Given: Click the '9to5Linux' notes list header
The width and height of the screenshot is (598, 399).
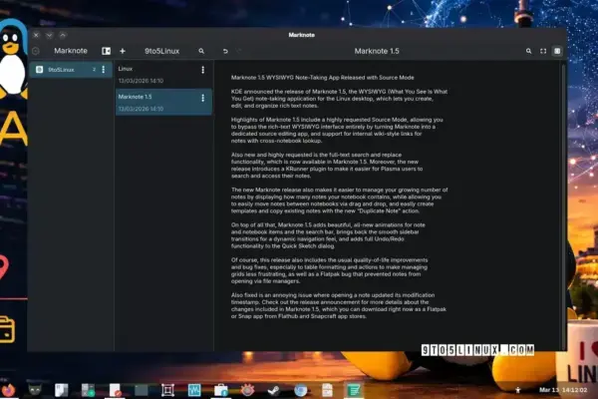Looking at the screenshot, I should (161, 51).
